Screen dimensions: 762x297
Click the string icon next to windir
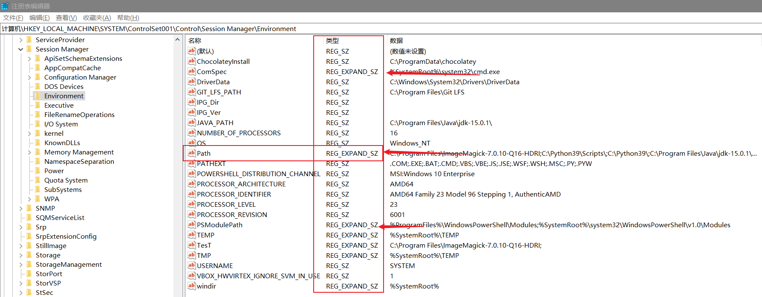(192, 286)
